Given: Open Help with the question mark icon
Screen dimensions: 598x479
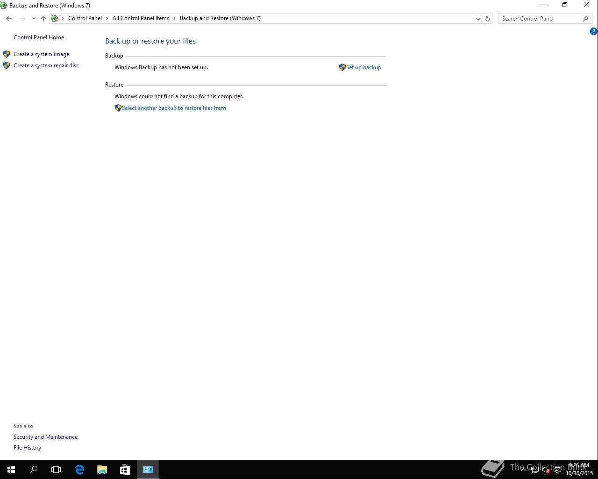Looking at the screenshot, I should pyautogui.click(x=593, y=31).
